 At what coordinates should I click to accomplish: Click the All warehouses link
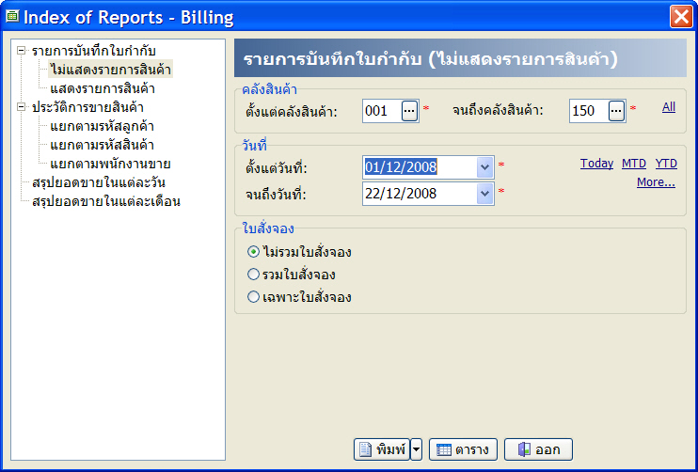click(668, 107)
